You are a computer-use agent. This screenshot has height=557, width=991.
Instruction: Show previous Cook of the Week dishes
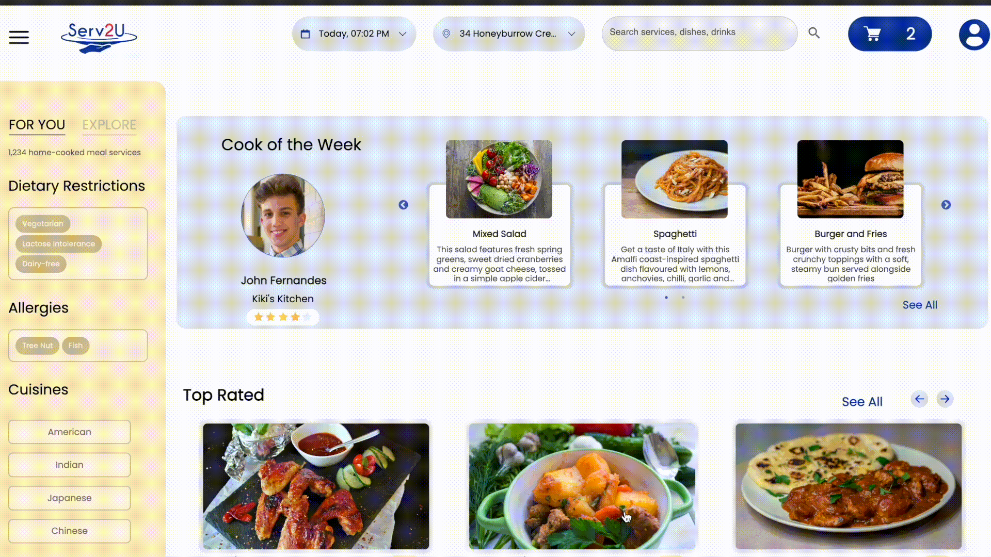(403, 205)
